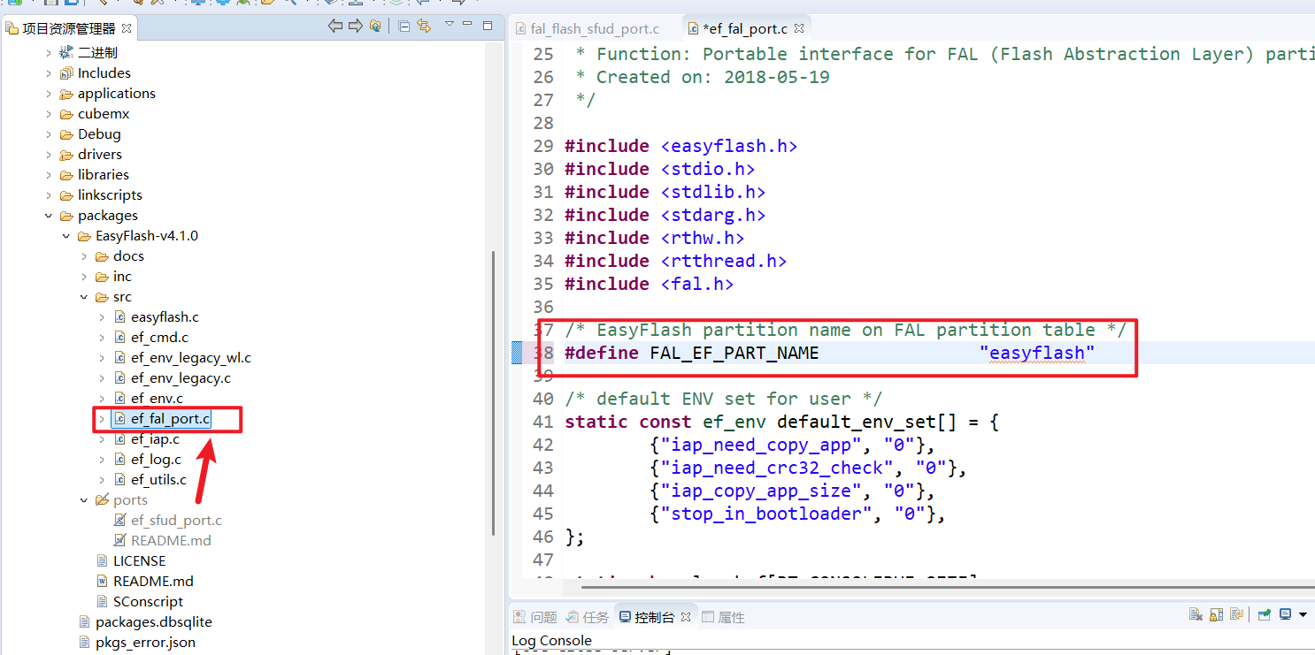Viewport: 1315px width, 655px height.
Task: Expand the Debug folder
Action: (49, 134)
